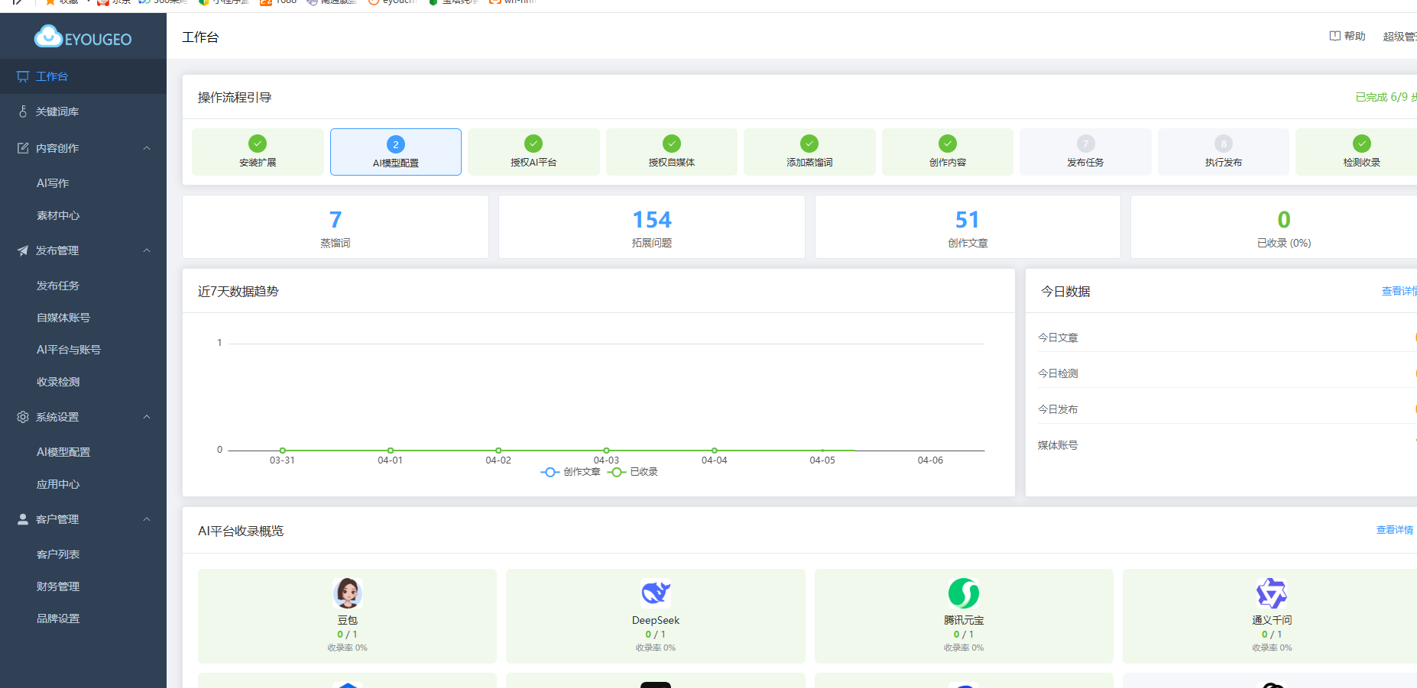Click the 154 拓展问题 stat card
The height and width of the screenshot is (688, 1417).
(651, 227)
